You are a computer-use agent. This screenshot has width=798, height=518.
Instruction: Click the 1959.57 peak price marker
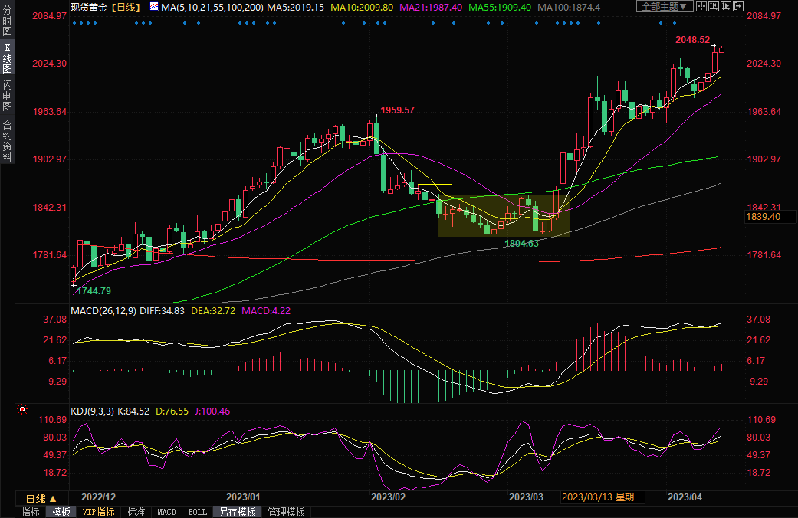point(397,110)
